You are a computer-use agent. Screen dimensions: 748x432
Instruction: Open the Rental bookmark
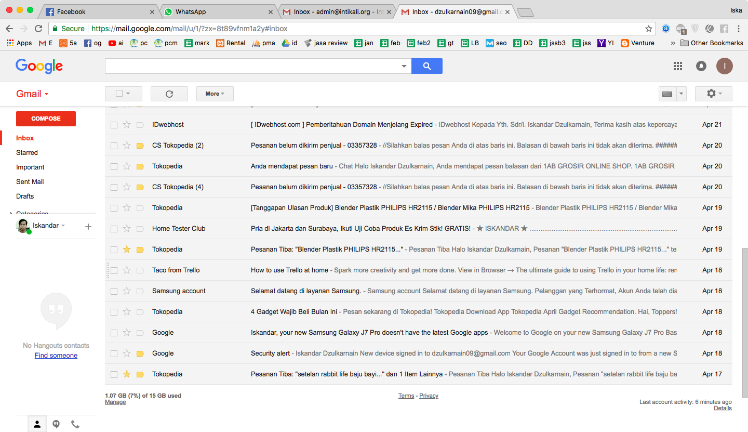pyautogui.click(x=231, y=43)
